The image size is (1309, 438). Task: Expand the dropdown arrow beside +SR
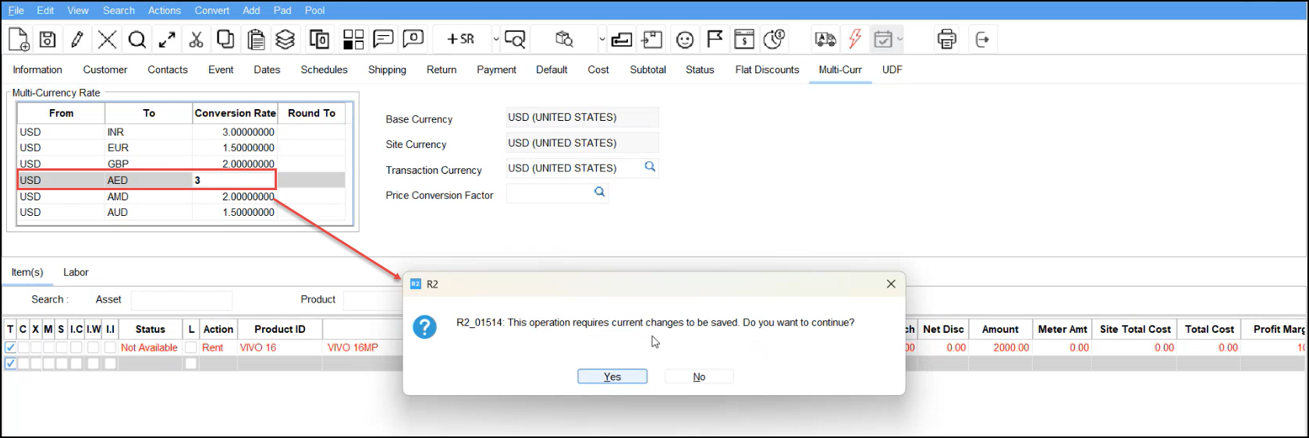tap(495, 39)
